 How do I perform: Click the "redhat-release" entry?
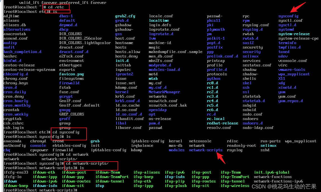point(223,123)
